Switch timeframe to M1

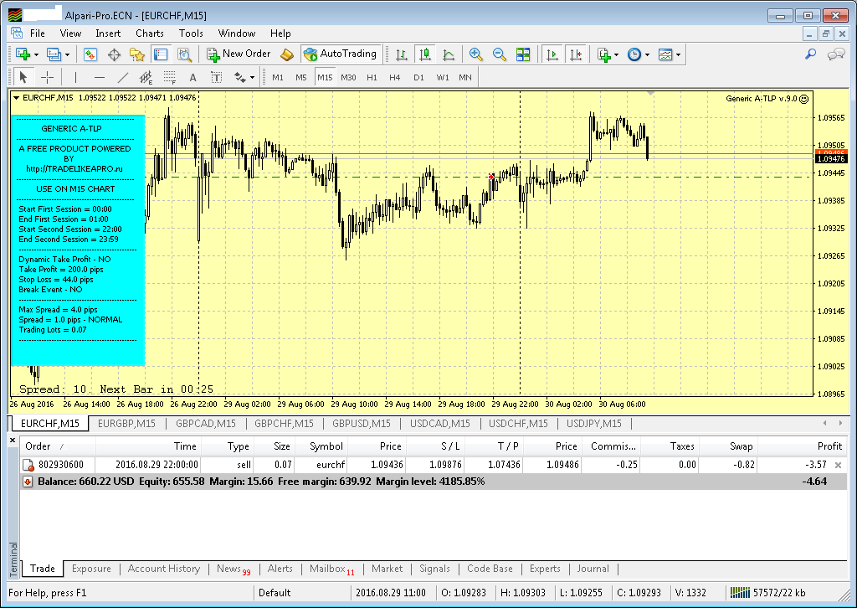pyautogui.click(x=278, y=78)
